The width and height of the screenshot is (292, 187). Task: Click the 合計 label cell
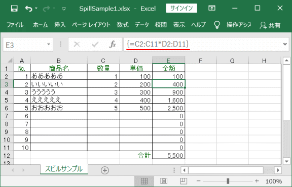click(136, 155)
